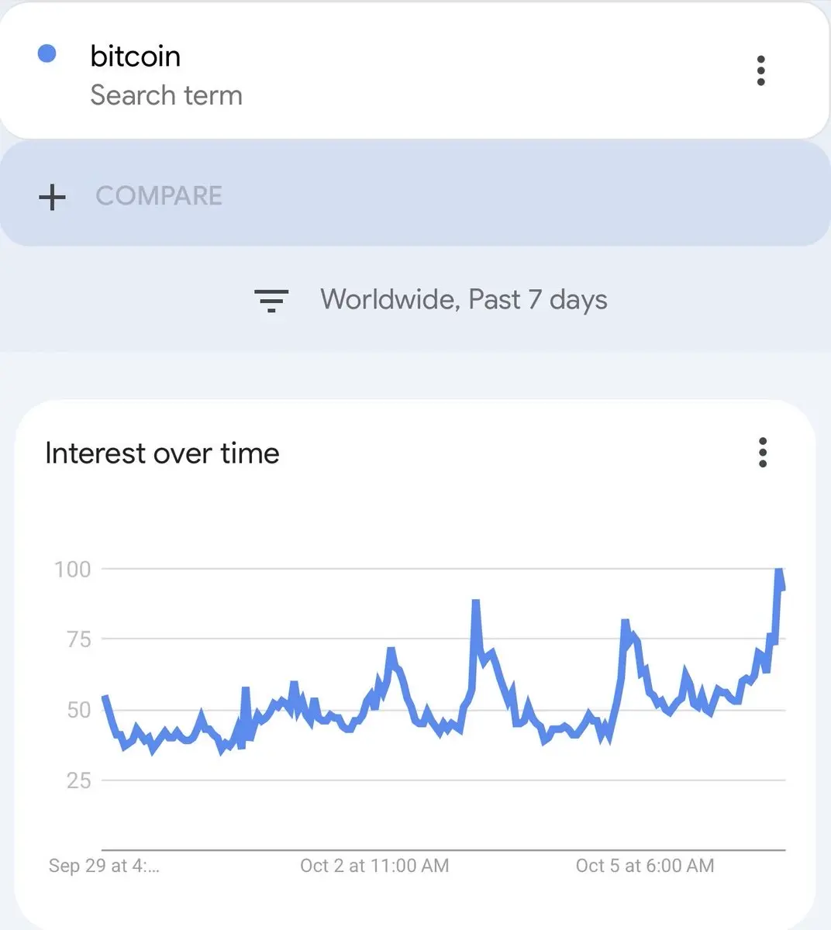The height and width of the screenshot is (930, 831).
Task: Click the COMPARE label text
Action: pyautogui.click(x=159, y=196)
